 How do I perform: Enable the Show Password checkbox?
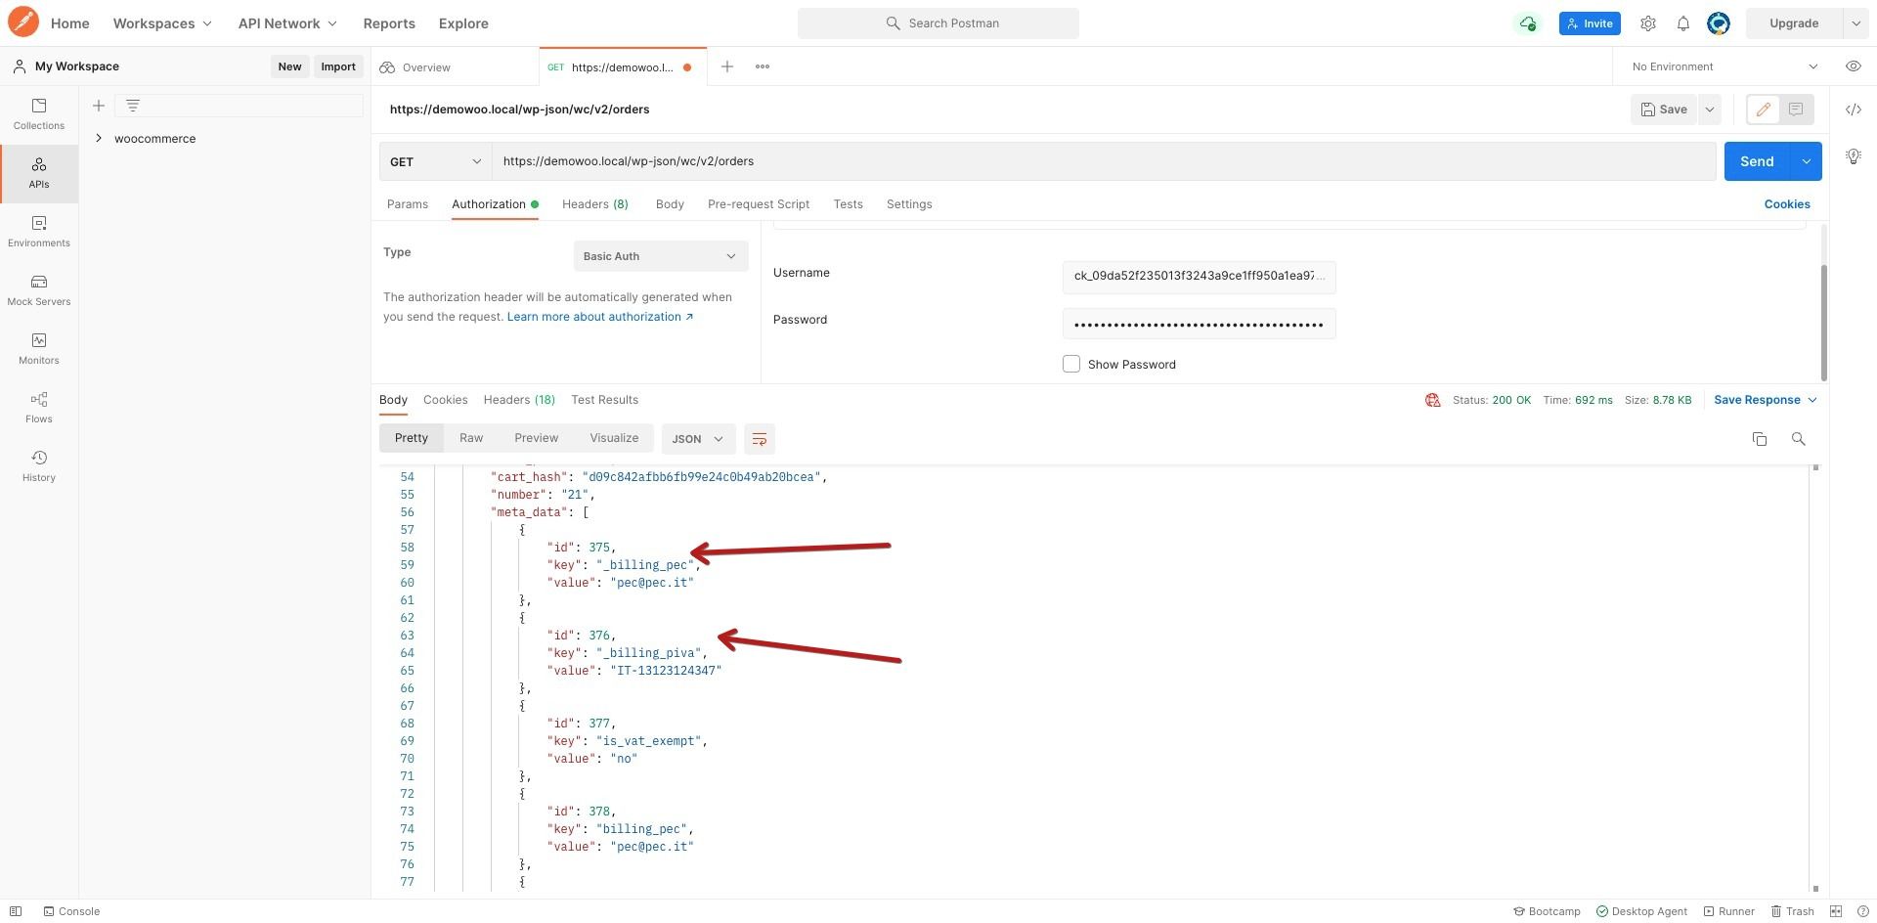click(1071, 364)
